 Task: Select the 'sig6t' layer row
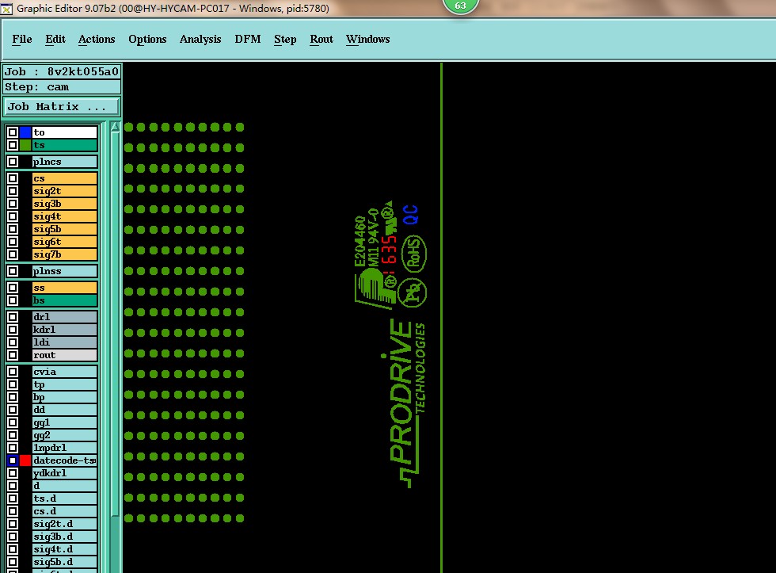(x=64, y=242)
